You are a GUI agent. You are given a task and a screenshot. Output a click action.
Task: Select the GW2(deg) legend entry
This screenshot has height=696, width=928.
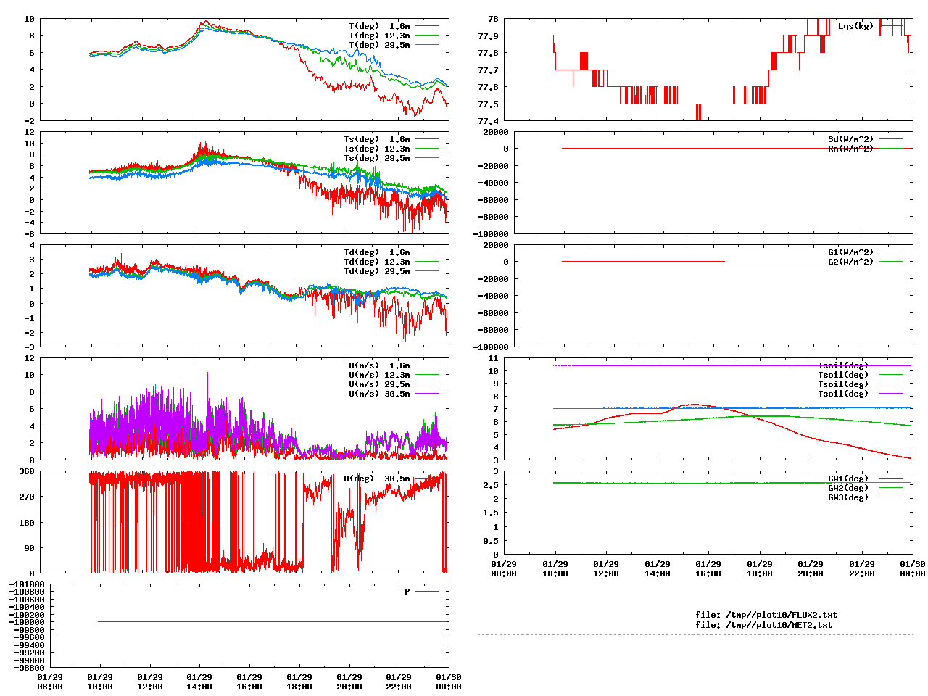848,488
